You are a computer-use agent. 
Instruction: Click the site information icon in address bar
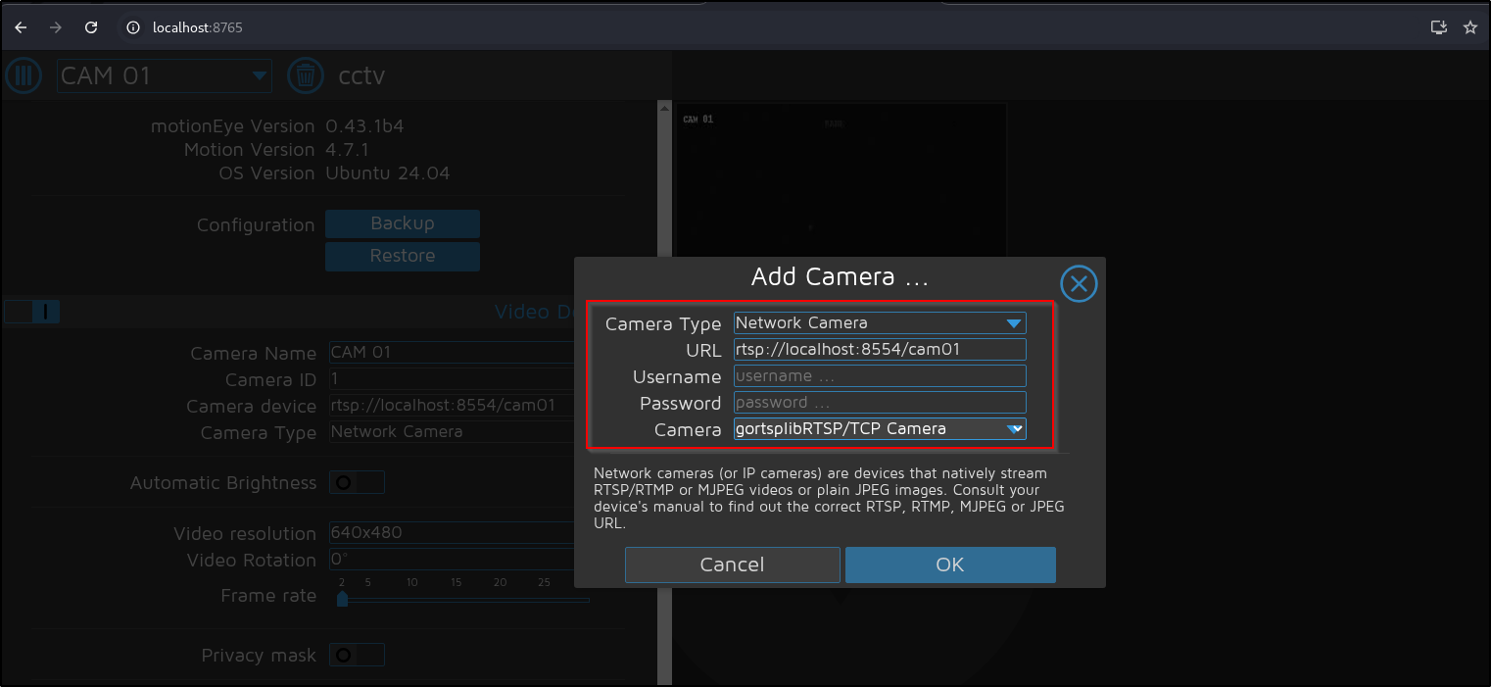point(134,27)
